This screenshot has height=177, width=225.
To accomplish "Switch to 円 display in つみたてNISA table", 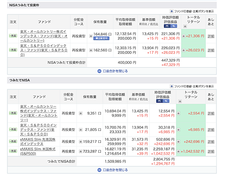I will pos(159,101).
